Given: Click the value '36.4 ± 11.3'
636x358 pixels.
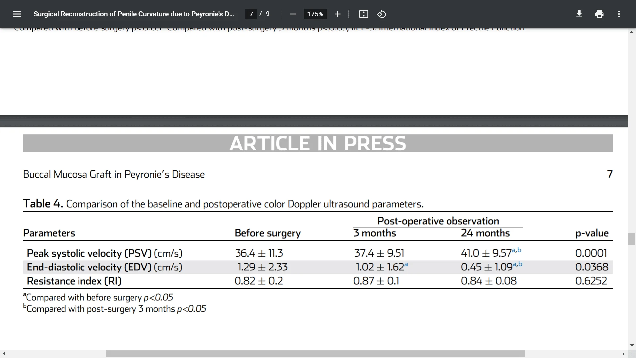Looking at the screenshot, I should pyautogui.click(x=259, y=253).
